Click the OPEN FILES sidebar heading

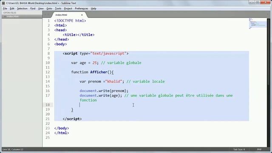pyautogui.click(x=10, y=13)
